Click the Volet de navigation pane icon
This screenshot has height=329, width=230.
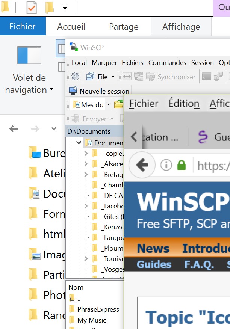click(x=29, y=55)
